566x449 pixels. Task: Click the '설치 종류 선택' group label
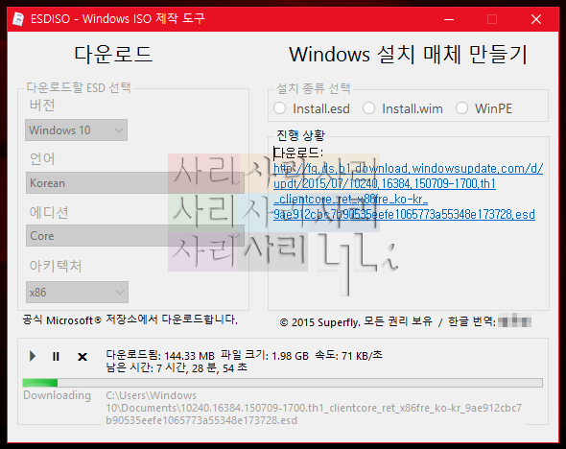pyautogui.click(x=314, y=88)
